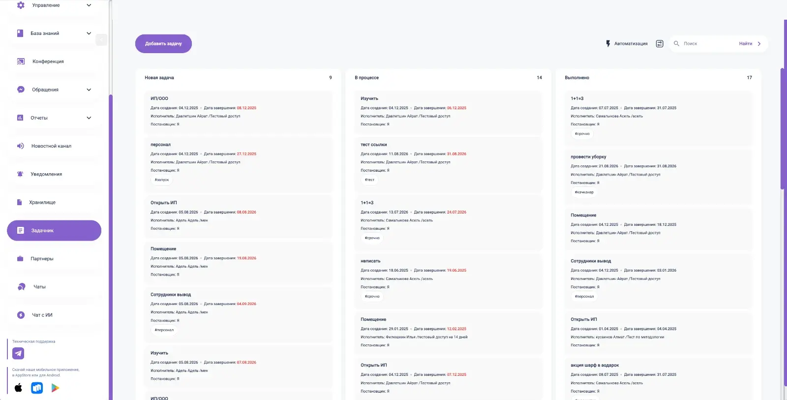The width and height of the screenshot is (787, 400).
Task: Click the sidebar's purple vertical scrollbar
Action: click(111, 246)
